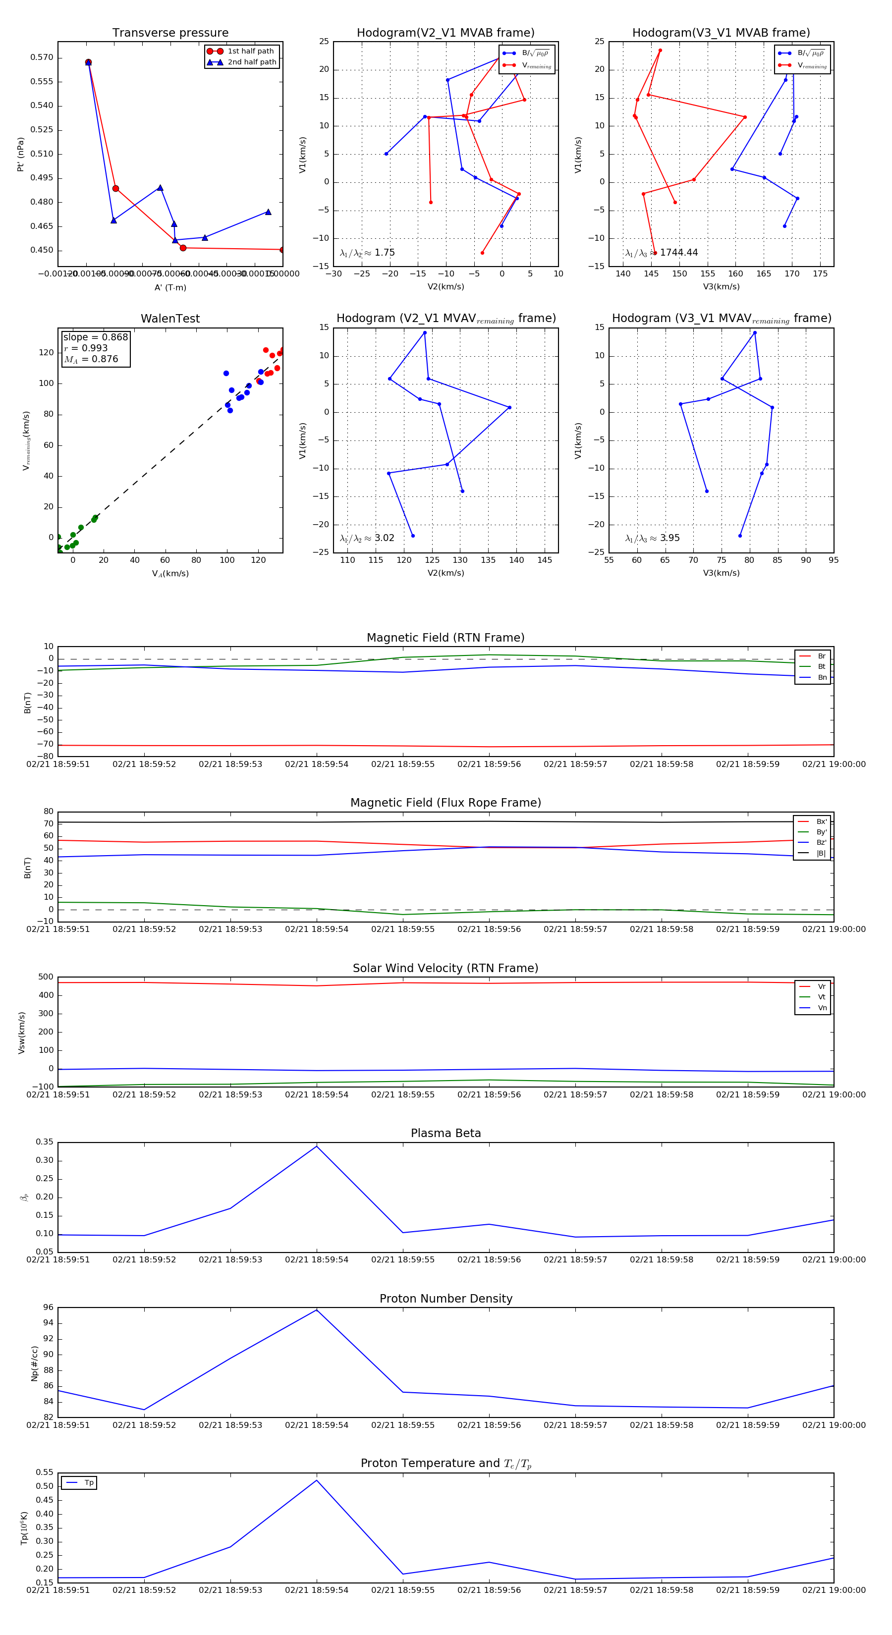The width and height of the screenshot is (892, 1635).
Task: Select the "Vt" legend entry
Action: (x=813, y=997)
